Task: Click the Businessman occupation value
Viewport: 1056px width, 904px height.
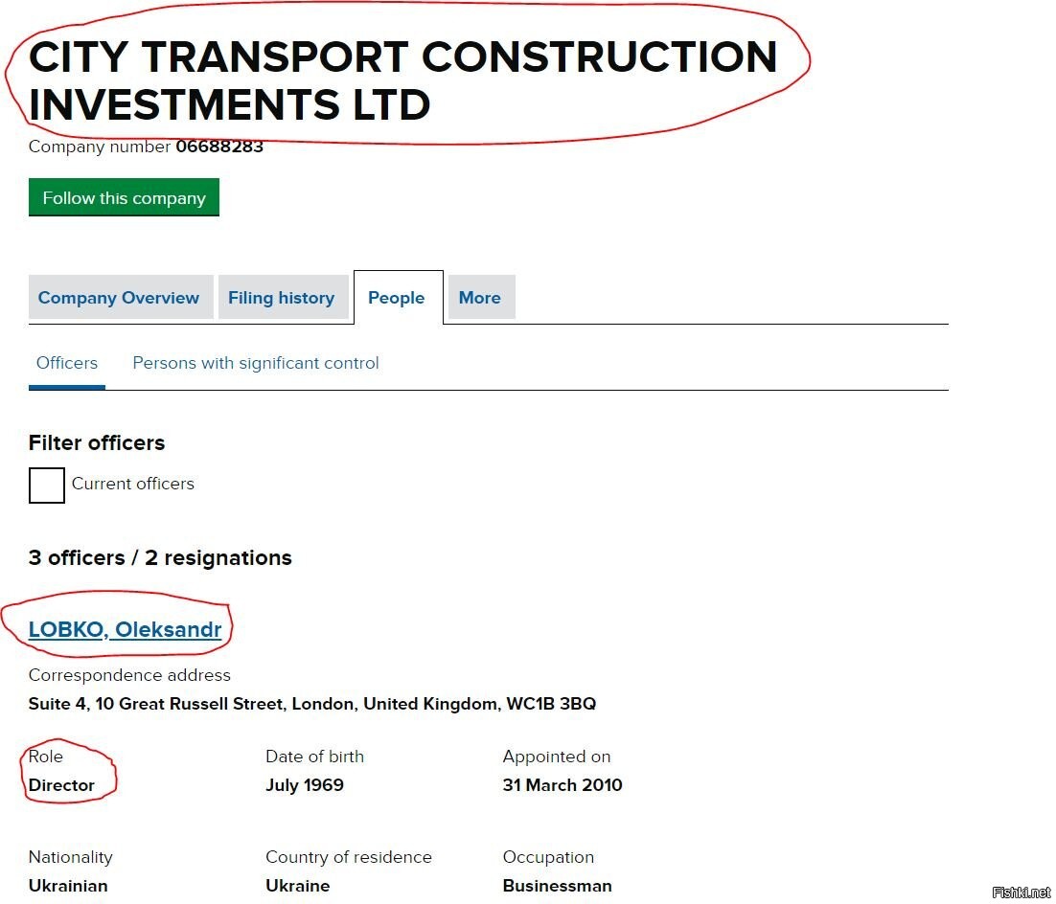Action: coord(557,885)
